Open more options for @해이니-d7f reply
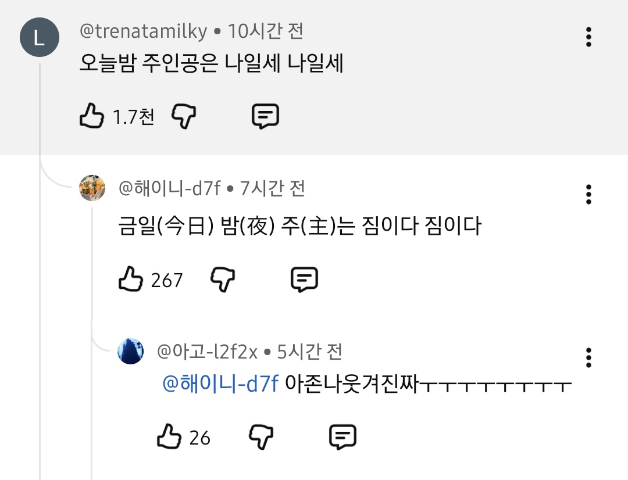 pos(588,195)
